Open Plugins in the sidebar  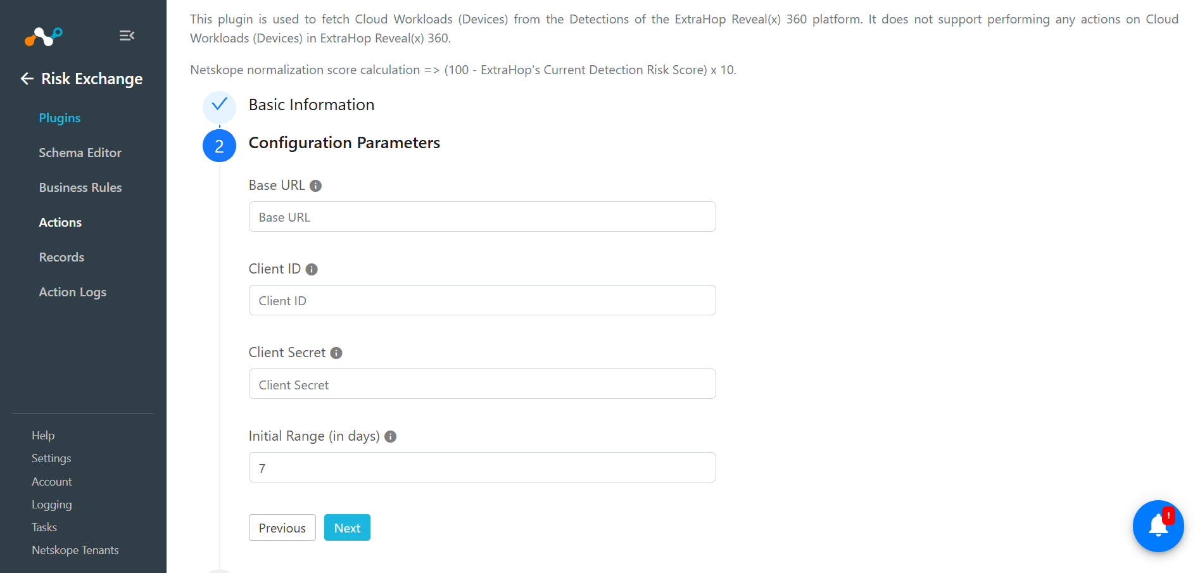(x=60, y=118)
